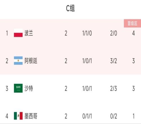Click Saudi Arabia's 2/3 goals figure

click(114, 88)
